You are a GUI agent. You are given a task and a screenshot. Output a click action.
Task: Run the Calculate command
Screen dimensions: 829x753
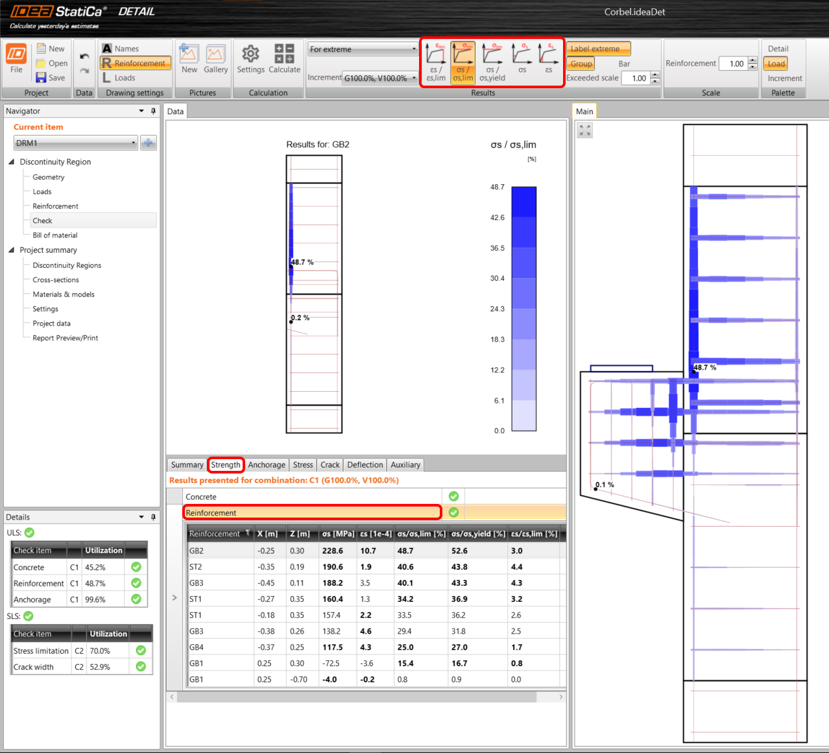click(x=284, y=60)
